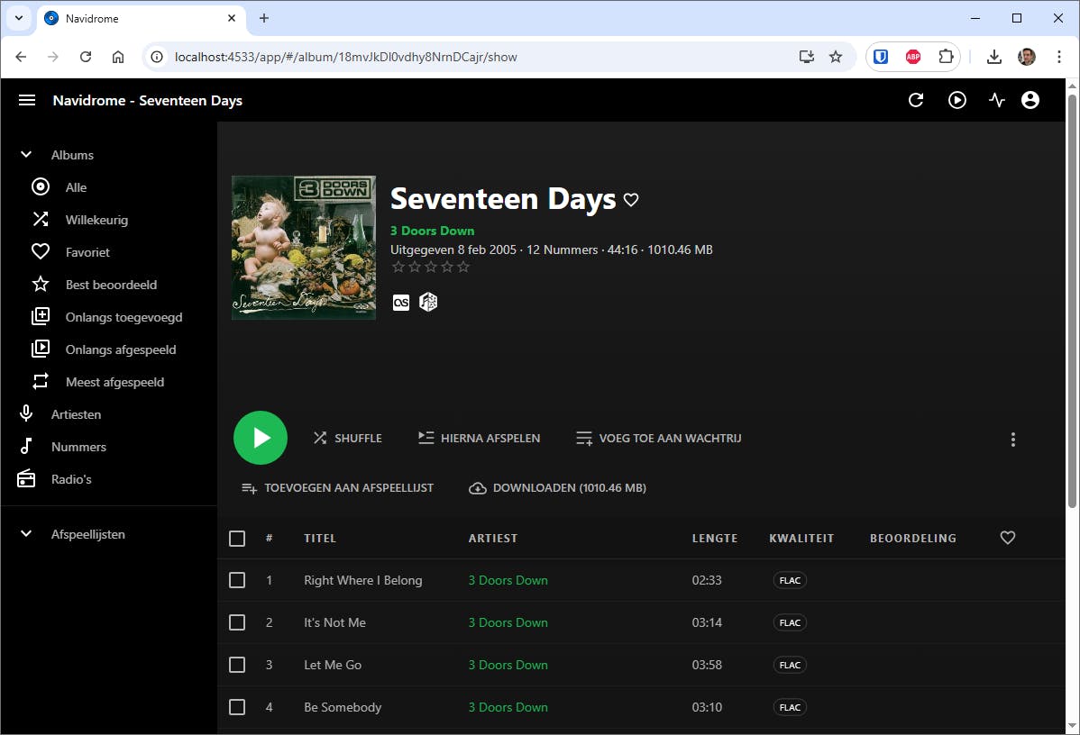Check the It's Not Me track
The image size is (1080, 735).
click(x=237, y=622)
